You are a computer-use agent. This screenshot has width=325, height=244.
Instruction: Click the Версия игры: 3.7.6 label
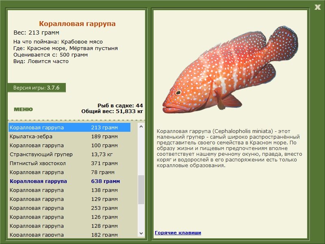(37, 87)
